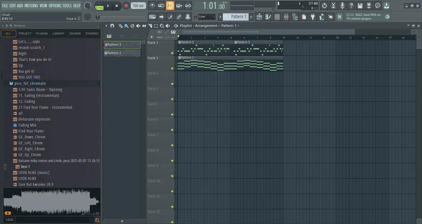Open the audio editor scissors icon
422x224 pixels.
pos(333,5)
